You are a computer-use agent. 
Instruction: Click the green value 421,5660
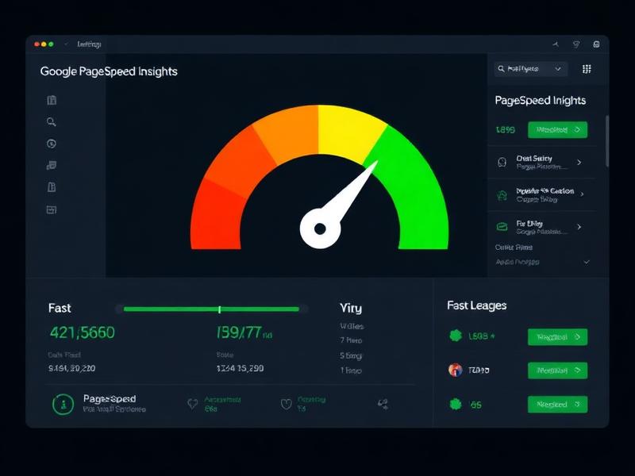[x=83, y=332]
